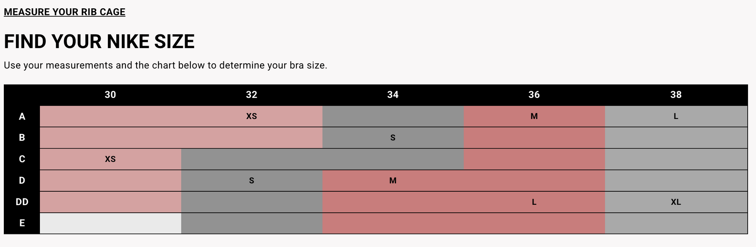Click the B cup row label
756x247 pixels.
click(22, 137)
